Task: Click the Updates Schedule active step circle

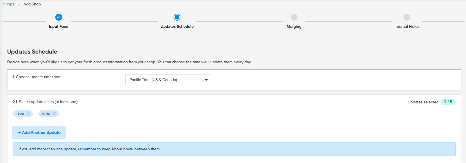Action: (x=177, y=17)
